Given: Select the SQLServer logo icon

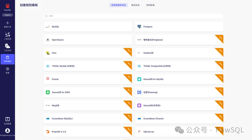Looking at the screenshot, I should [x=139, y=132].
